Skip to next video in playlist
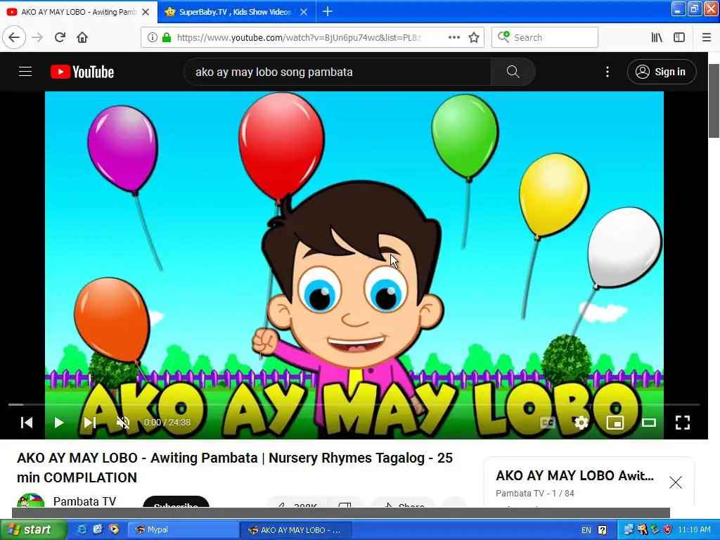Image resolution: width=720 pixels, height=540 pixels. (90, 423)
